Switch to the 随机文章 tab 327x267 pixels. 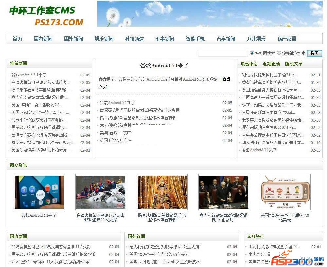pos(294,64)
